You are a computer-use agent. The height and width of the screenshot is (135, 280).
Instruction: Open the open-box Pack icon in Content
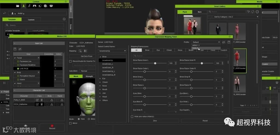tap(51, 6)
